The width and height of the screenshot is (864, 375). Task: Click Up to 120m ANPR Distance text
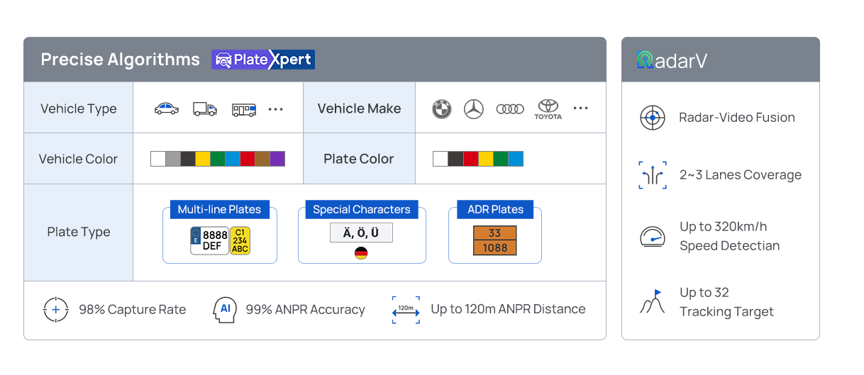508,309
